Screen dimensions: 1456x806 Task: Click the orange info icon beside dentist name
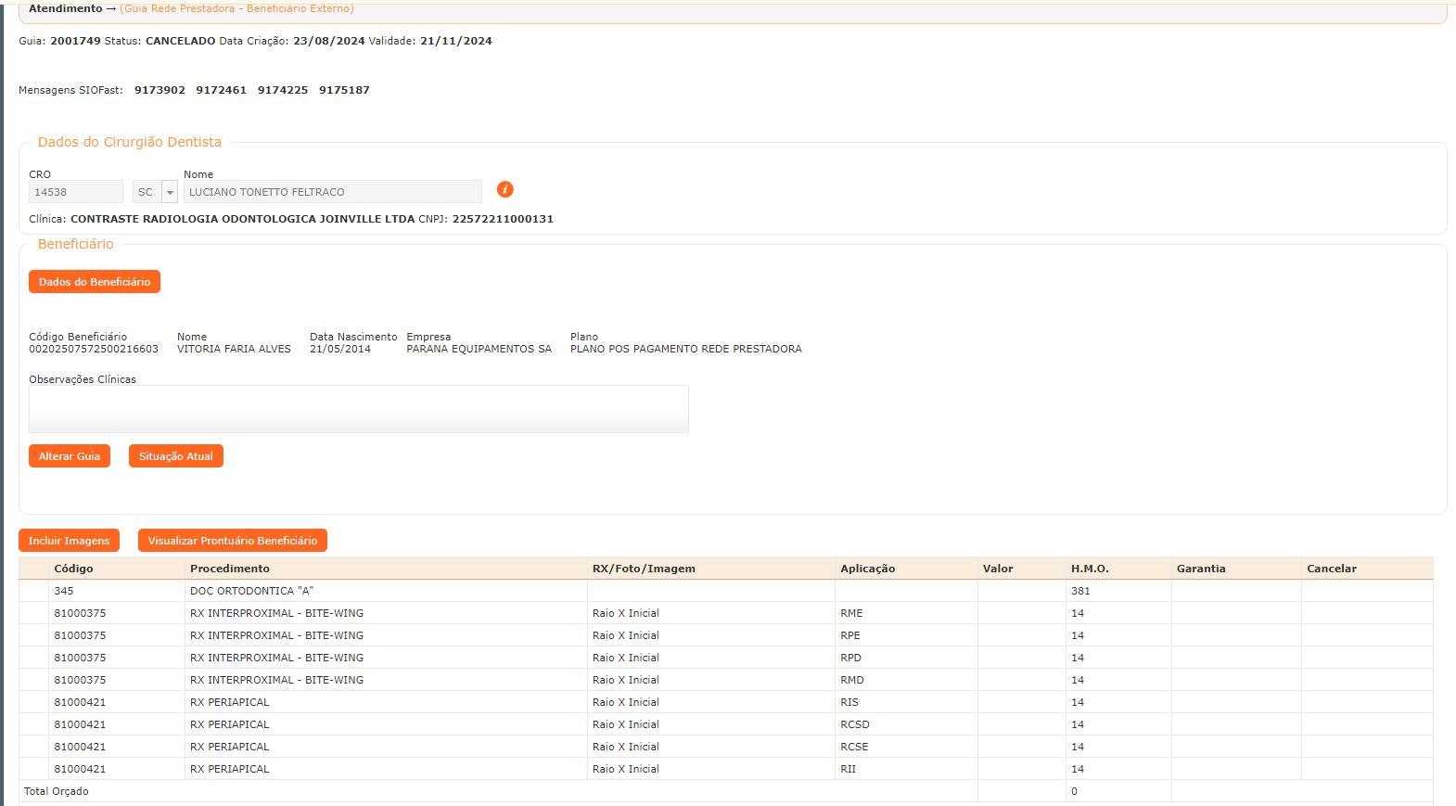pos(504,189)
